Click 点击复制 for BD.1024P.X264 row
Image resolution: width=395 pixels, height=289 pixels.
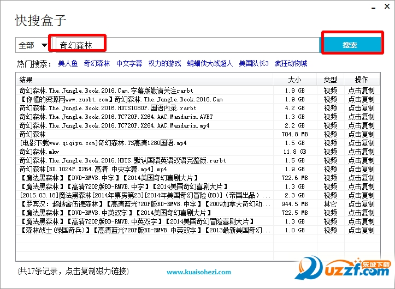coord(362,169)
